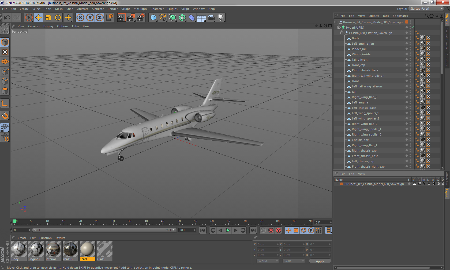Screen dimensions: 450x270
Task: Select the Chassis_box object
Action: pos(360,140)
